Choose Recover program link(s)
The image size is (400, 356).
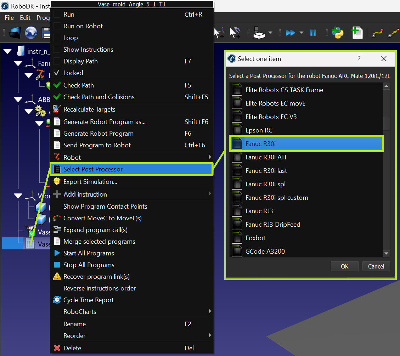[132, 277]
